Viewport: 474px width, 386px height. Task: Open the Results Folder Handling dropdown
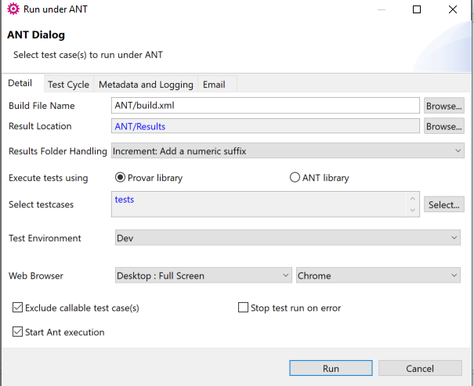(288, 150)
